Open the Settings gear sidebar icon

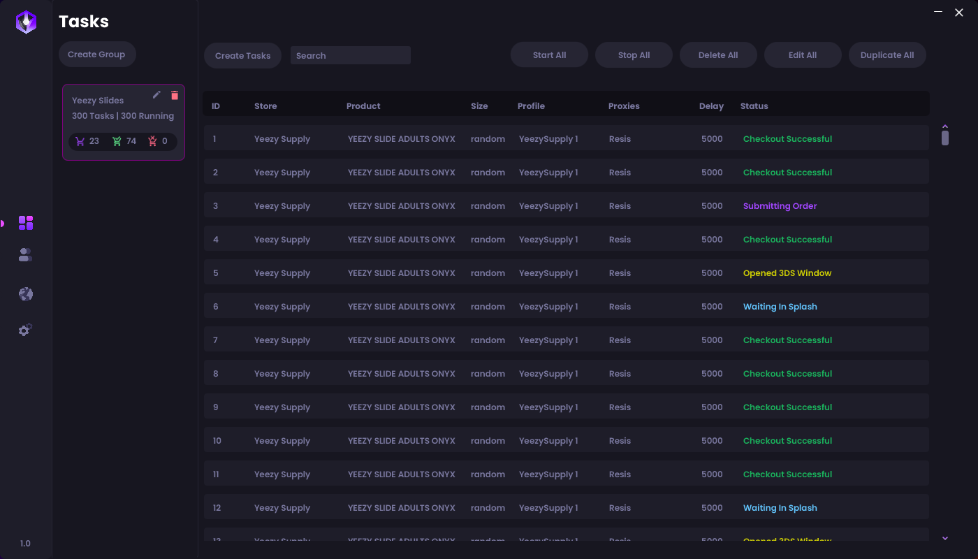point(26,330)
